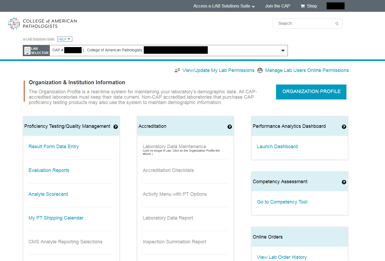Open View/Update My Lab Permissions
This screenshot has width=385, height=261.
coord(218,70)
